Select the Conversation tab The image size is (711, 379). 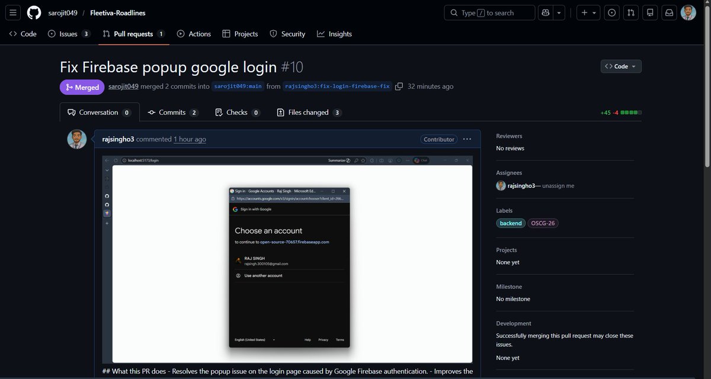pyautogui.click(x=100, y=112)
